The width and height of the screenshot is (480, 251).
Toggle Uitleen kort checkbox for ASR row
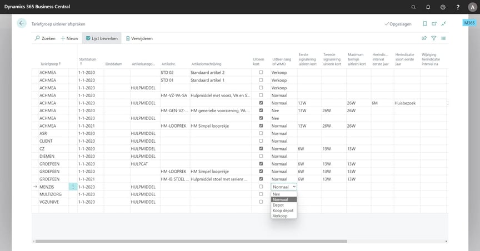[x=261, y=133]
